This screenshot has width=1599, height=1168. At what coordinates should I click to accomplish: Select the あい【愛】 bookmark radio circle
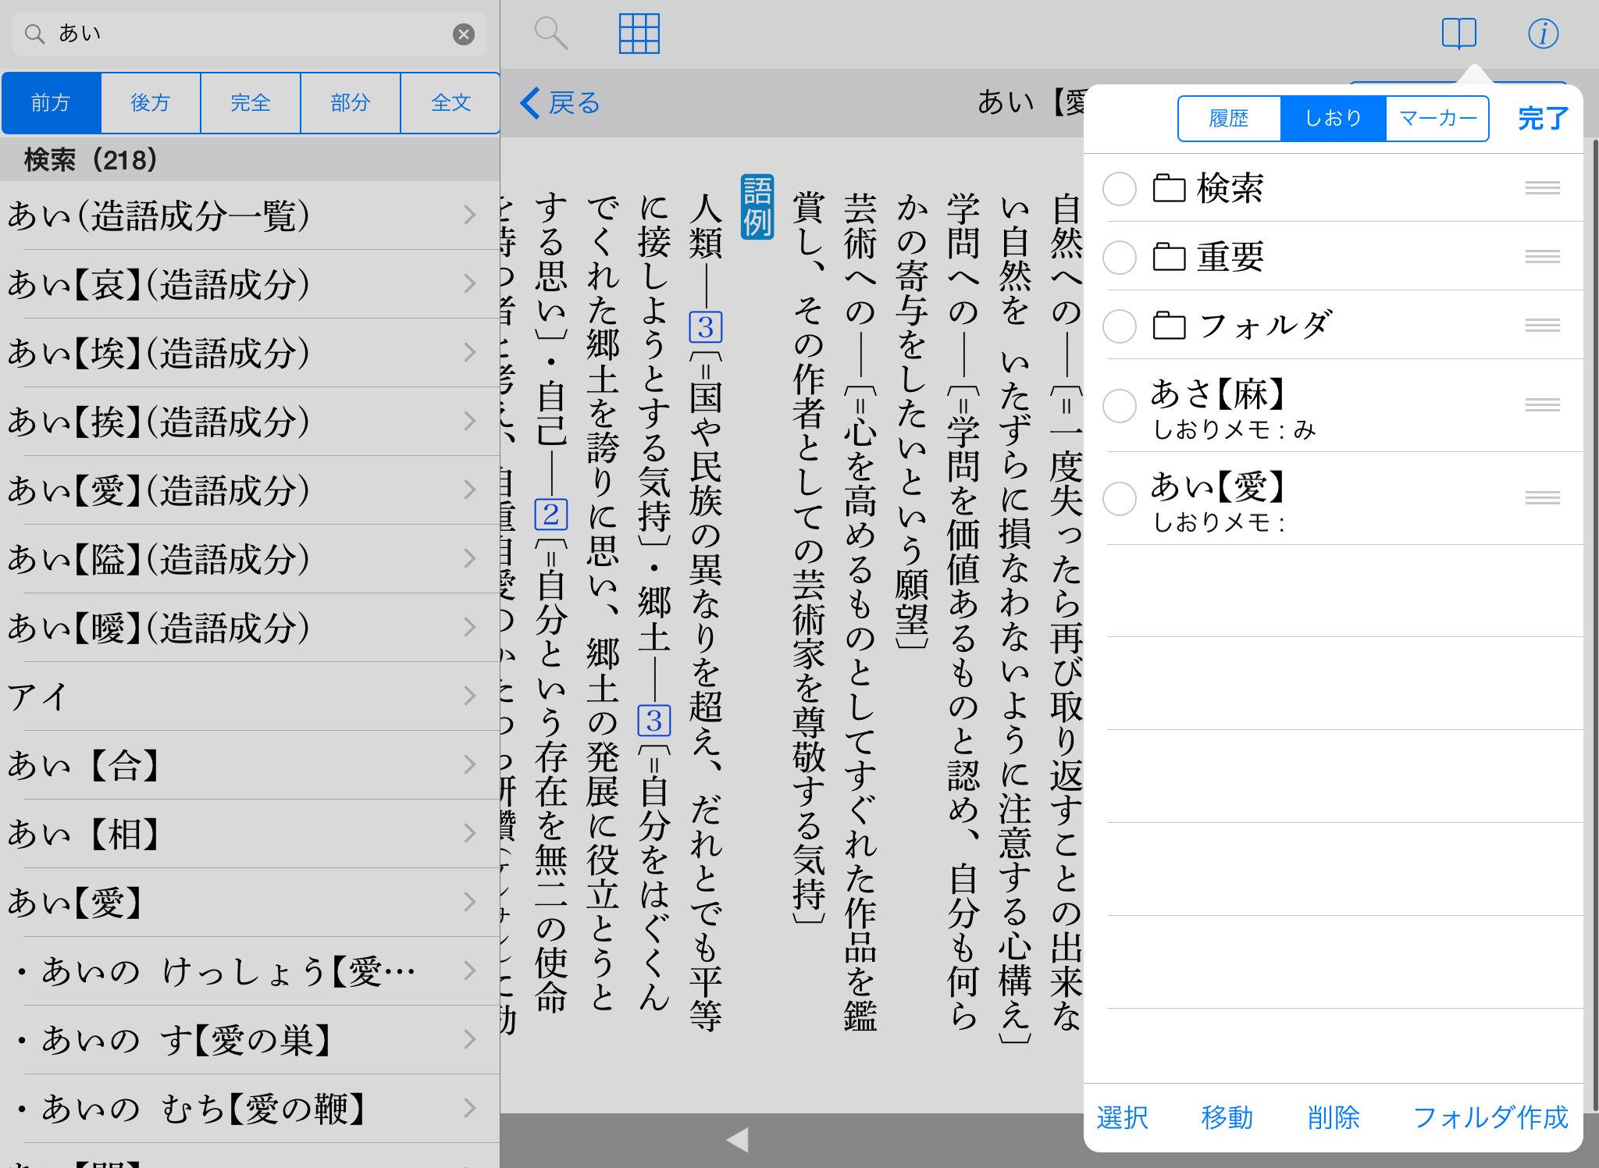1119,498
